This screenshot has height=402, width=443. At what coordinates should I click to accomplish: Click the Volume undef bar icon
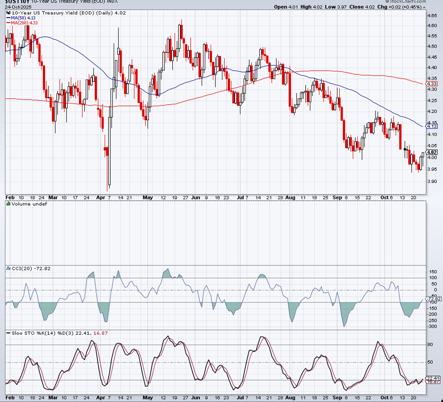[x=8, y=204]
